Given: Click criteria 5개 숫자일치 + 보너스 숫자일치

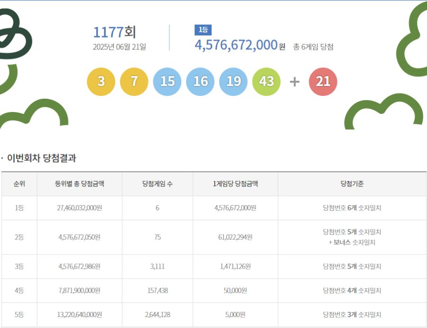Looking at the screenshot, I should [352, 237].
